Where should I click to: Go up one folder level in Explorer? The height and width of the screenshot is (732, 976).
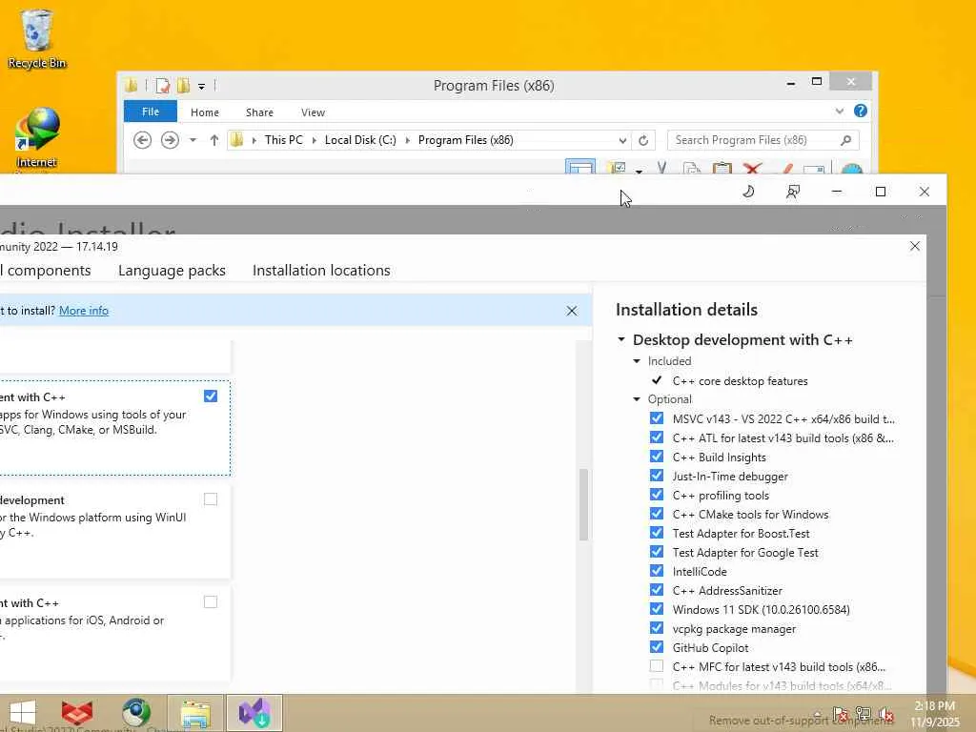[214, 140]
